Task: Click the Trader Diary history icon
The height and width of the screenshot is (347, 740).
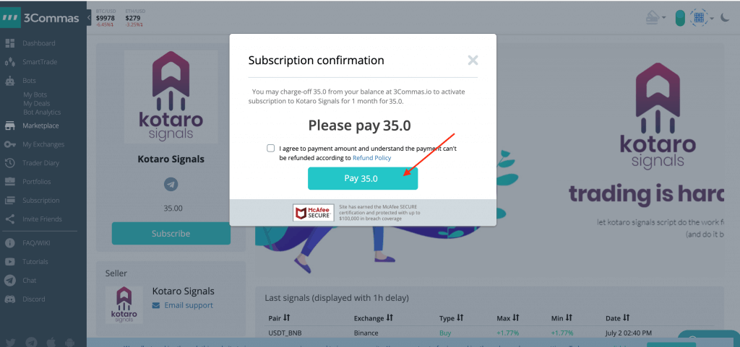Action: pos(10,163)
